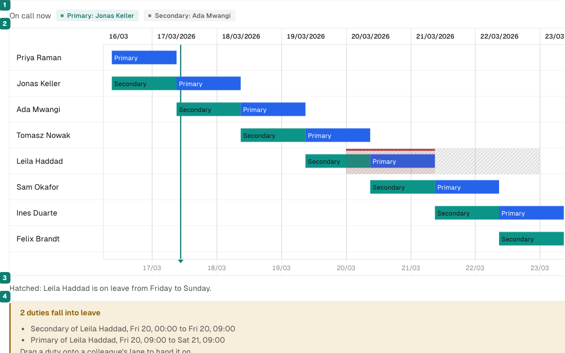The height and width of the screenshot is (353, 565).
Task: Click the "18/03/2026" date column header
Action: pos(241,36)
